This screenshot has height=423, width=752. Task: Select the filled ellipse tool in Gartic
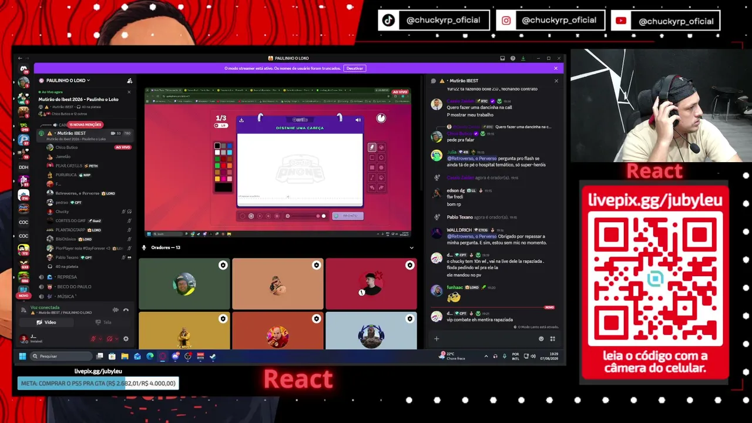tap(381, 167)
